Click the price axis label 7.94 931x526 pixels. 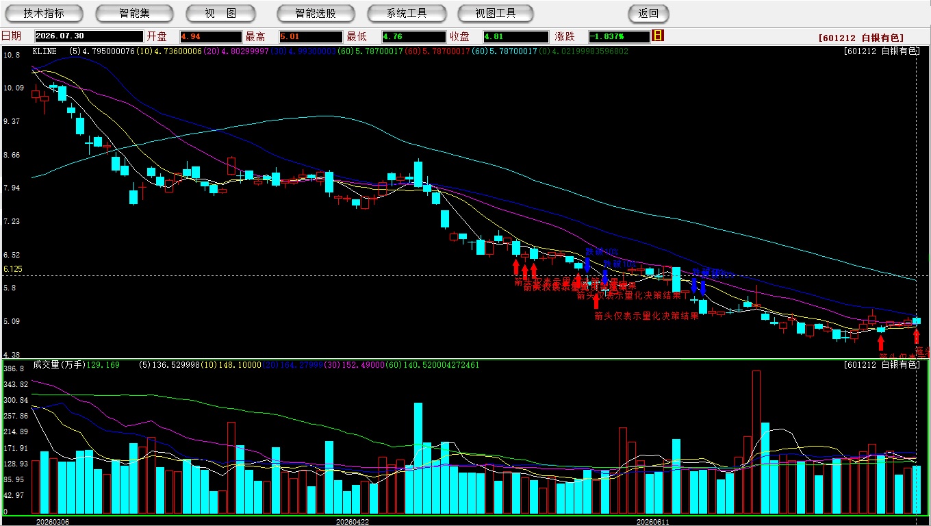[x=12, y=188]
